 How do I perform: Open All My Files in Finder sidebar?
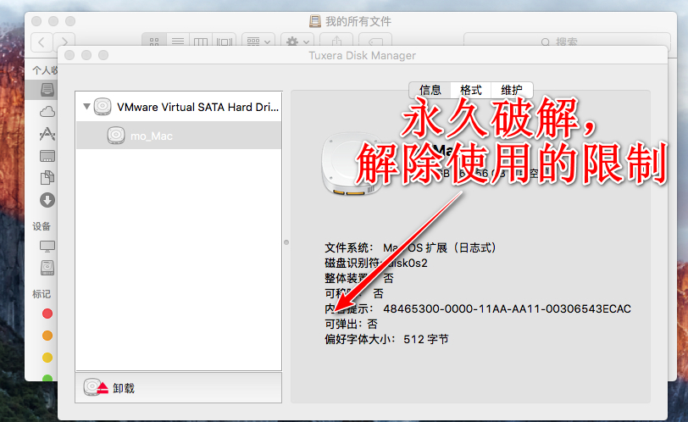tap(47, 90)
